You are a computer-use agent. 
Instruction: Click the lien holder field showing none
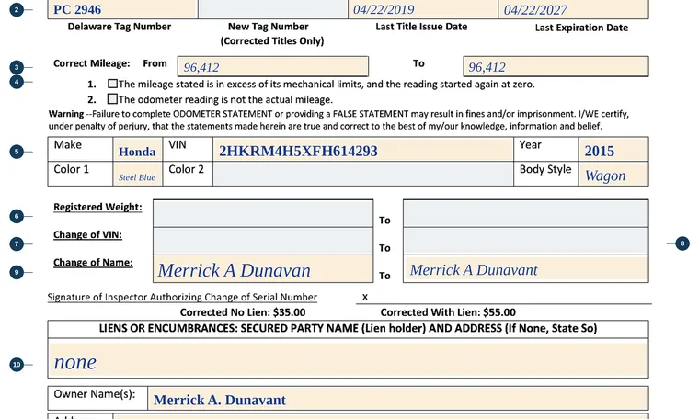(349, 360)
